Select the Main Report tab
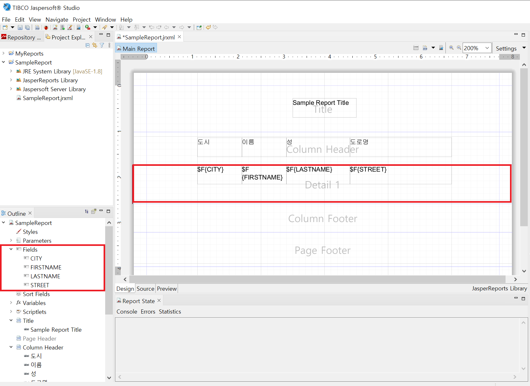530x386 pixels. tap(136, 49)
